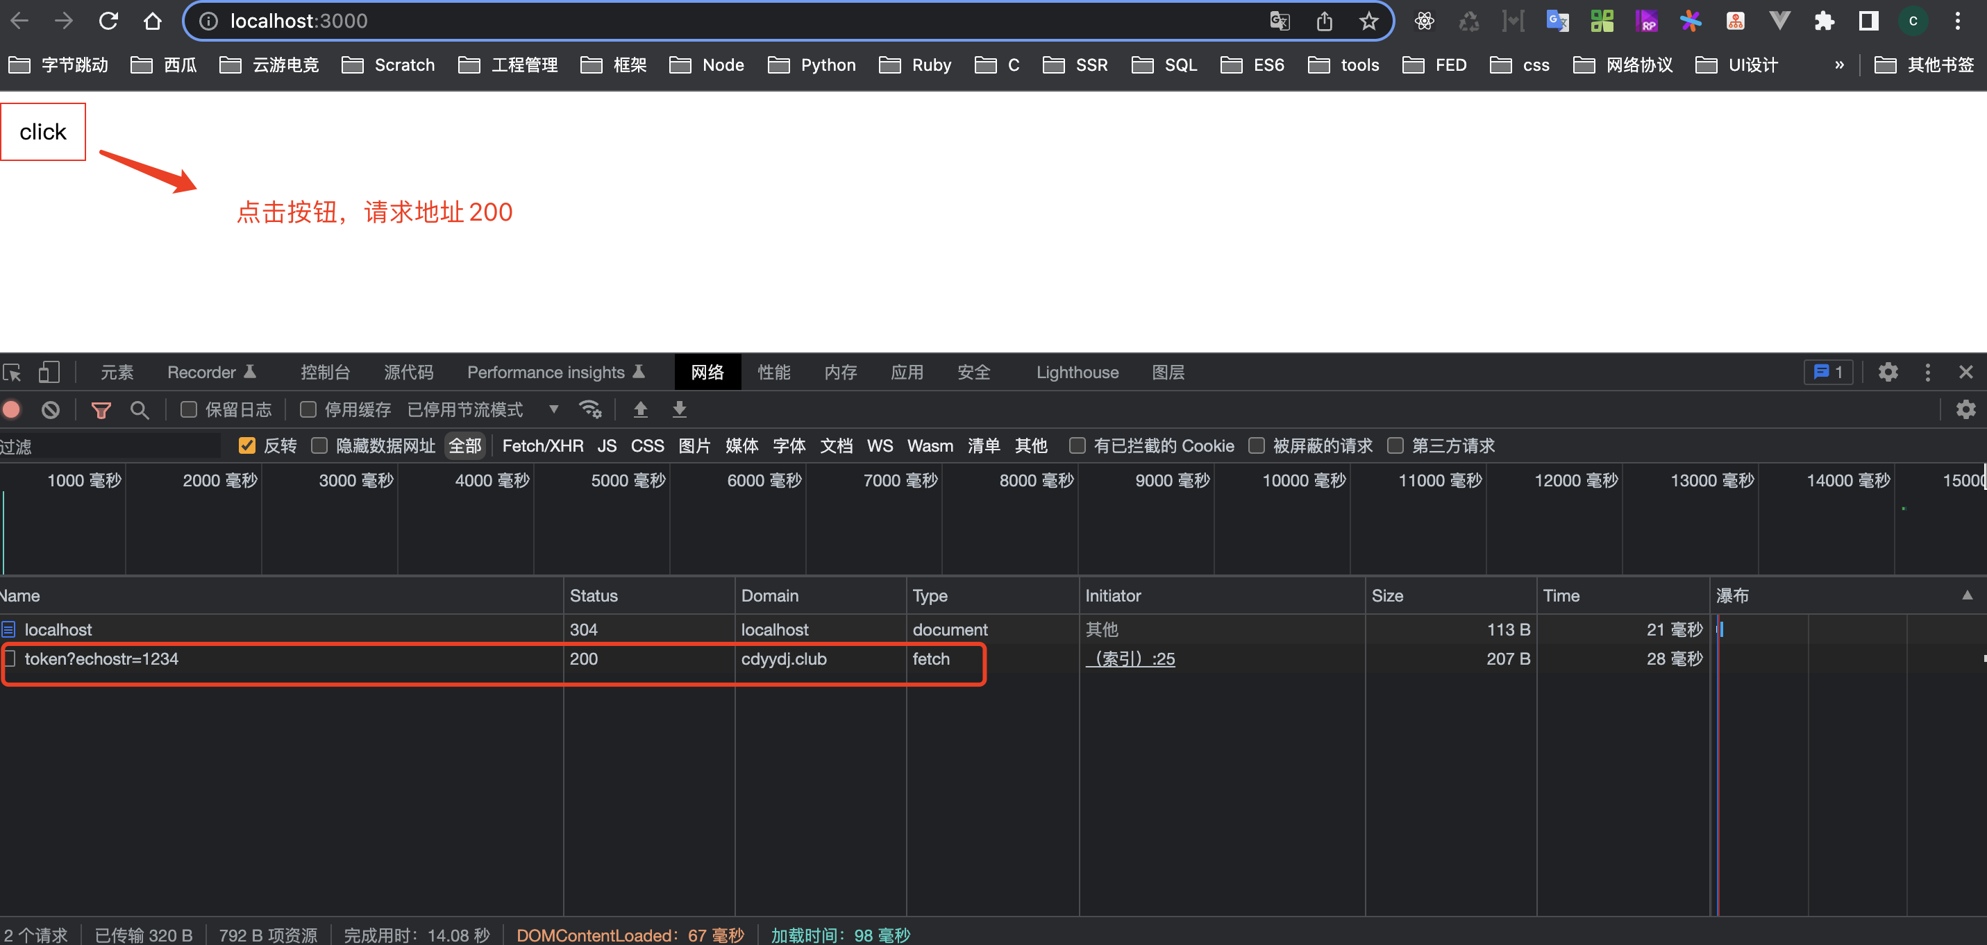The height and width of the screenshot is (945, 1987).
Task: Enable the 停用缓存 checkbox
Action: (308, 409)
